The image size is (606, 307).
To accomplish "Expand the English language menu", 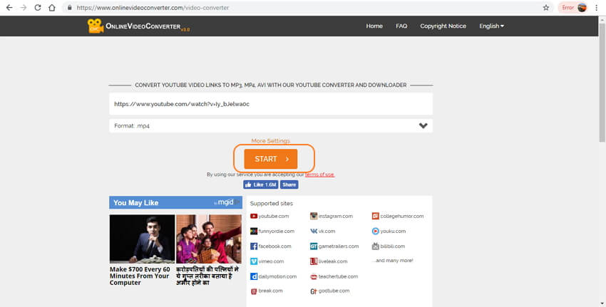I will point(491,26).
